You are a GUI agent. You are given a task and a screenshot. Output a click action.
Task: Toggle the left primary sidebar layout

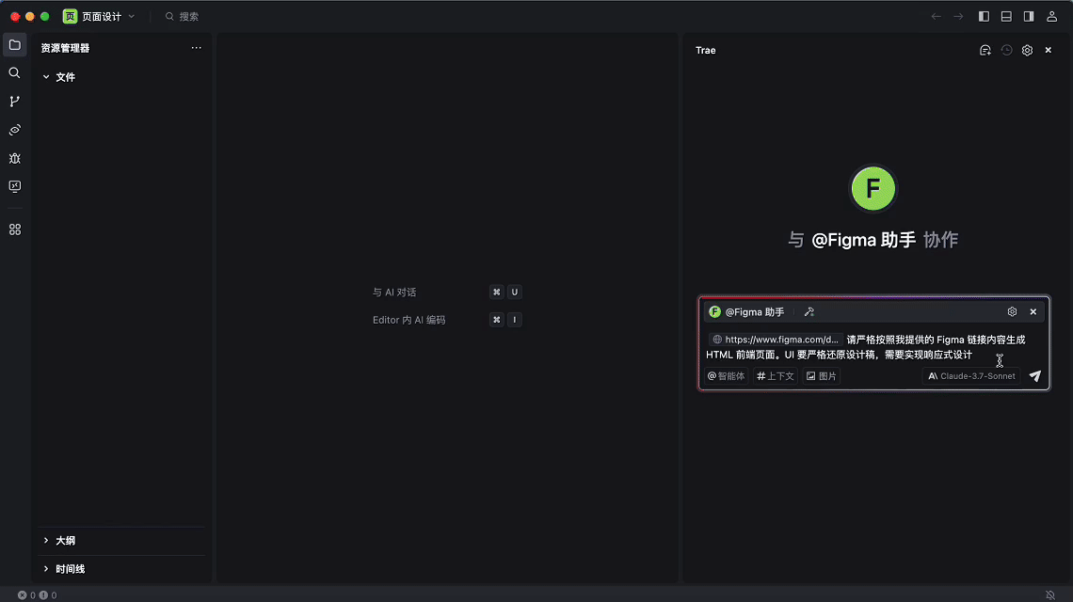[985, 17]
